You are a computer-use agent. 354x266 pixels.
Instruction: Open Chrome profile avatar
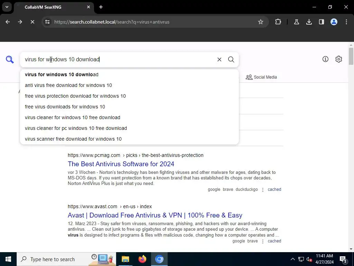334,22
